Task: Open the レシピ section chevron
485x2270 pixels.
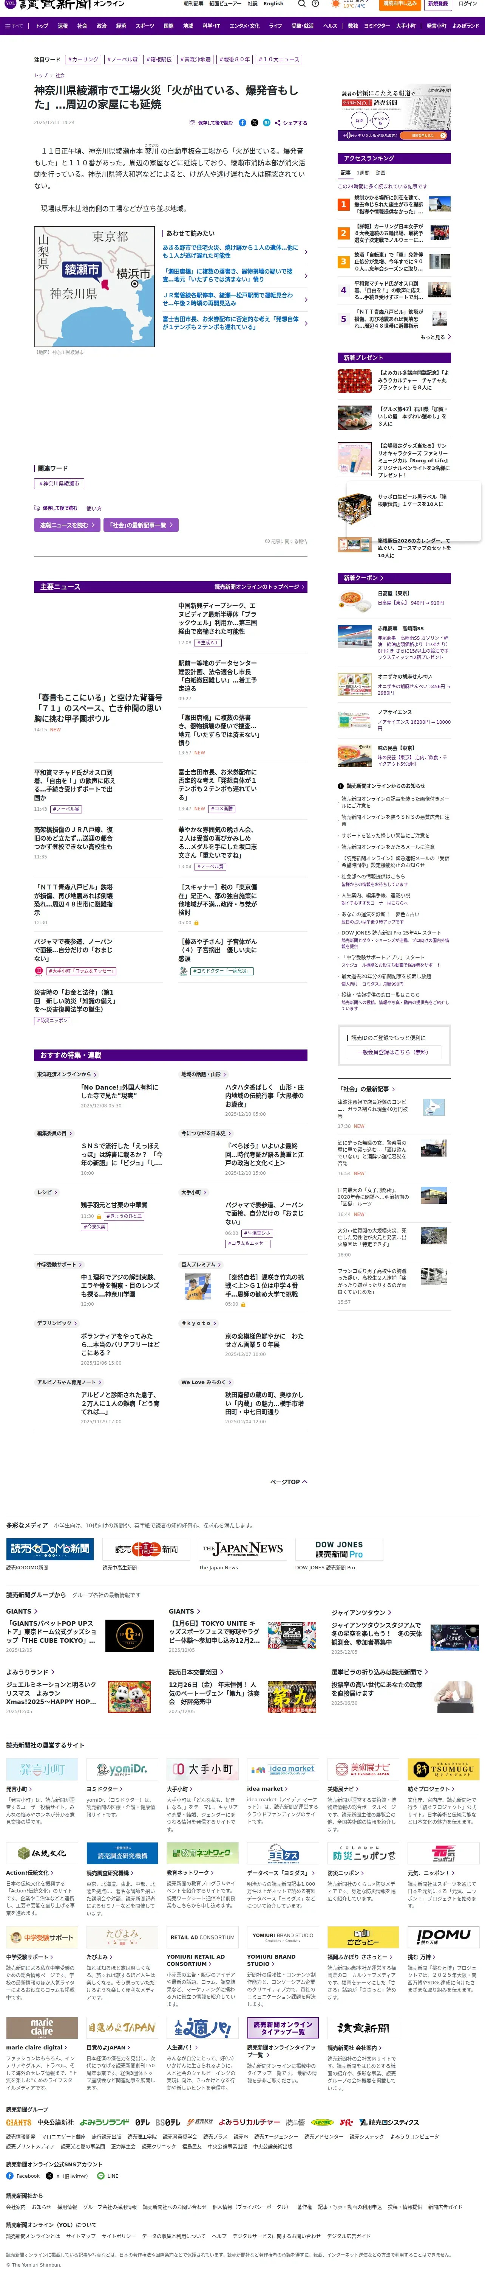Action: pos(56,1192)
